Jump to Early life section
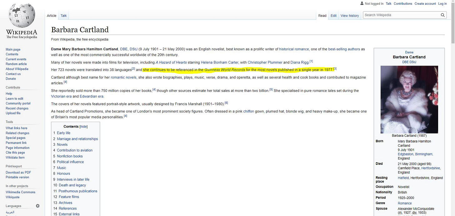455x216 pixels. coord(63,133)
